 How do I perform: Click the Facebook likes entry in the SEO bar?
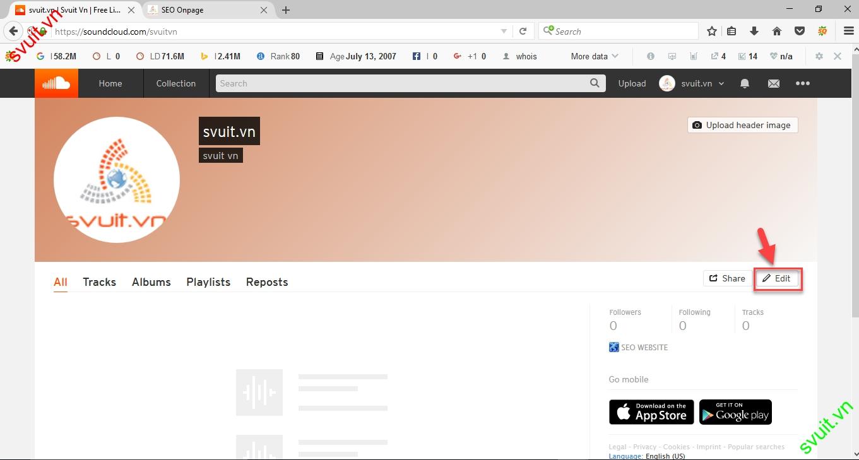[425, 56]
